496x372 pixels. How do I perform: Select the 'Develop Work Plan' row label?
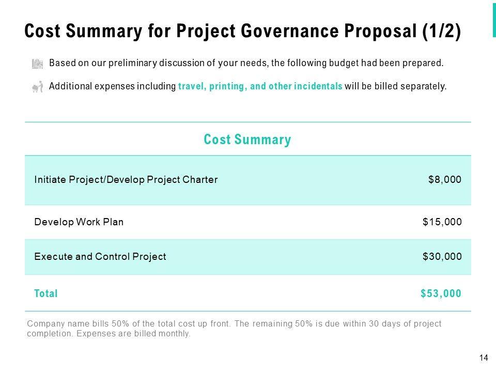click(x=79, y=222)
